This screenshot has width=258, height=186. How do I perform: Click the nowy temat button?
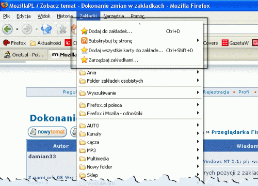pyautogui.click(x=47, y=132)
